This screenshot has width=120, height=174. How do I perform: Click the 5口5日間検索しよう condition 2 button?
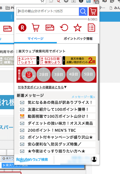coord(51,60)
